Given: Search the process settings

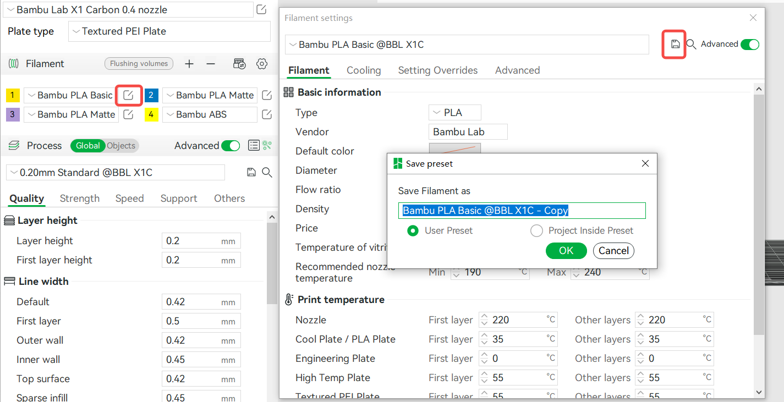Looking at the screenshot, I should tap(267, 172).
